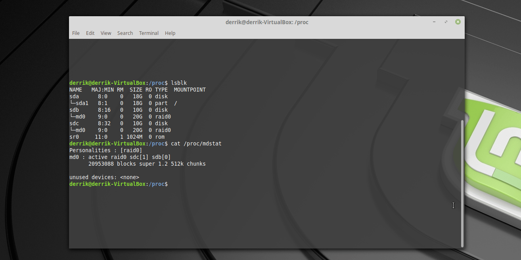Viewport: 521px width, 260px height.
Task: Open the Terminal menu
Action: tap(149, 33)
